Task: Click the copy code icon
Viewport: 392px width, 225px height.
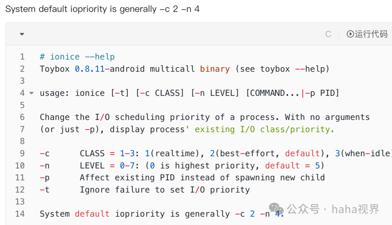Action: 328,34
